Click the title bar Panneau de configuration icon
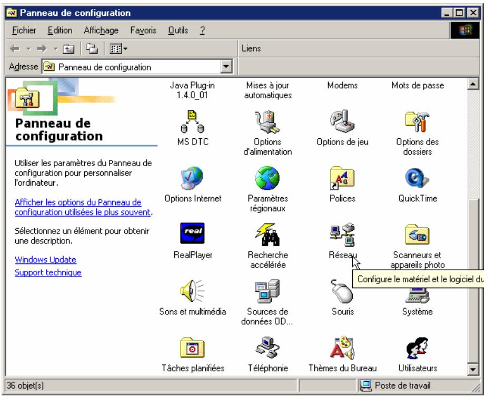This screenshot has height=398, width=486. (12, 13)
